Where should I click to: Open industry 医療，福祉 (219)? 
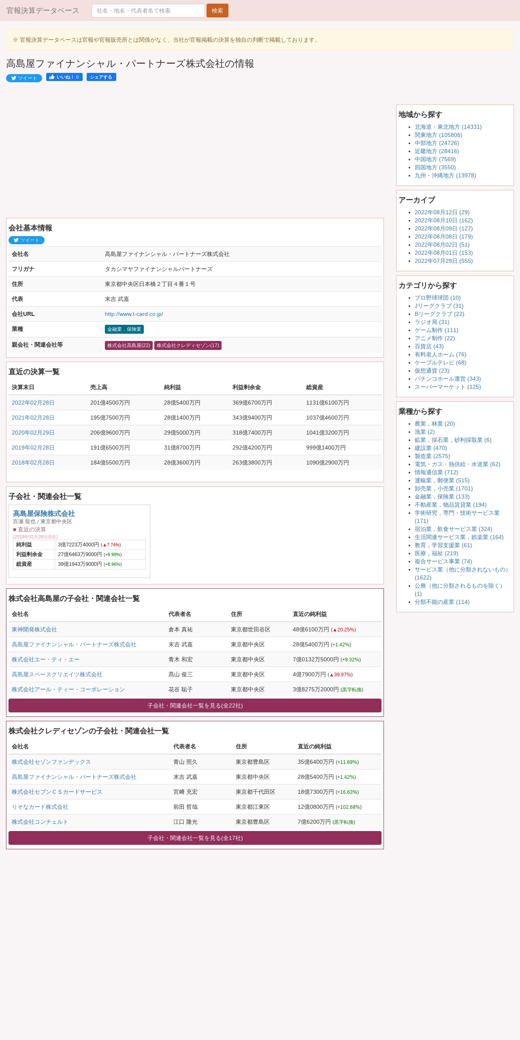(436, 553)
